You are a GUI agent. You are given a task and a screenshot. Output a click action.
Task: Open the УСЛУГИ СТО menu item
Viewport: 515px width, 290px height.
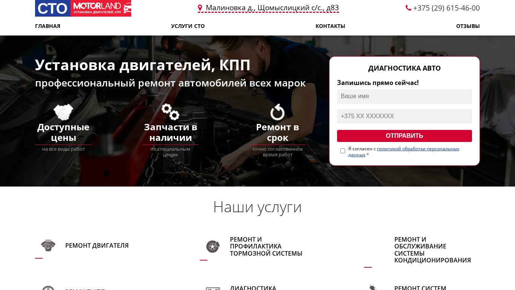tap(188, 26)
